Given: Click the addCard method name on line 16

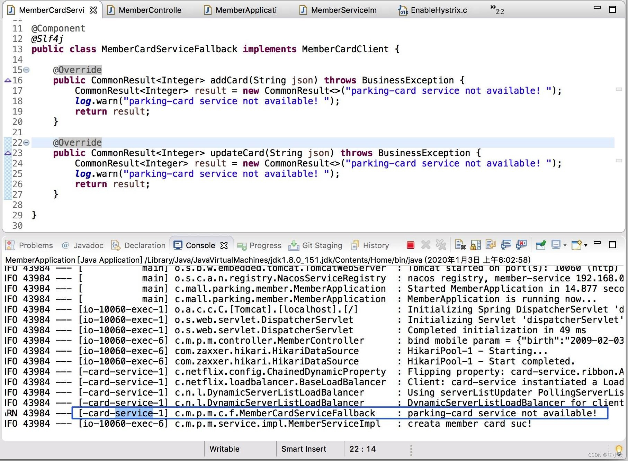Looking at the screenshot, I should 229,80.
